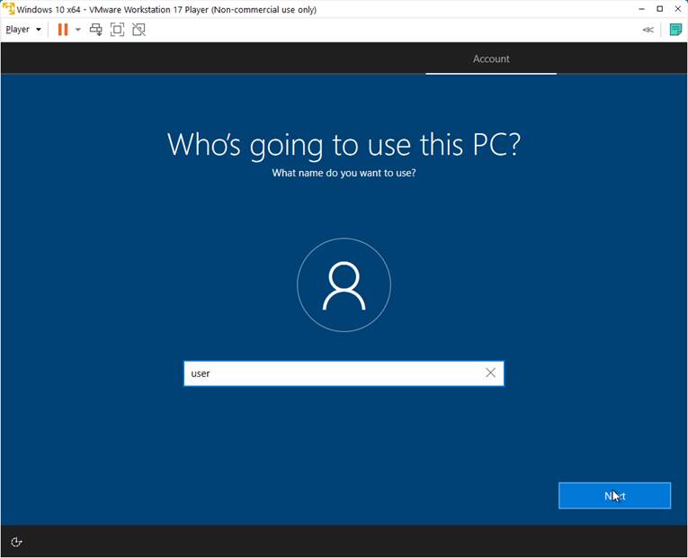Enter full screen mode
688x558 pixels.
point(117,30)
